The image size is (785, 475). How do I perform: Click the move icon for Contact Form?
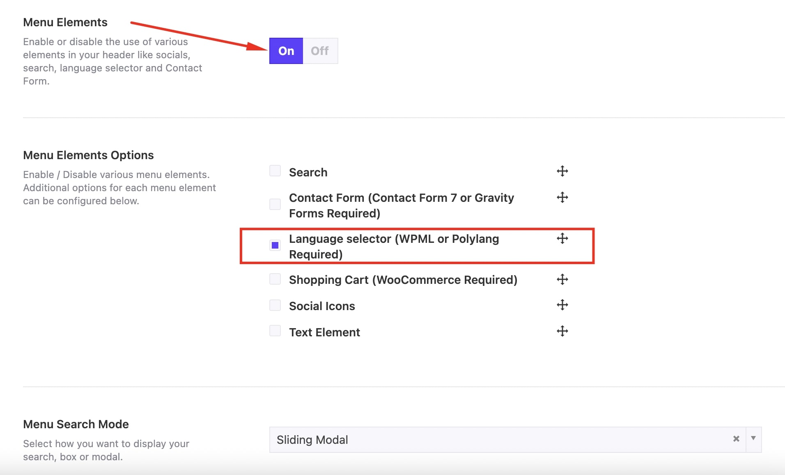(x=562, y=198)
